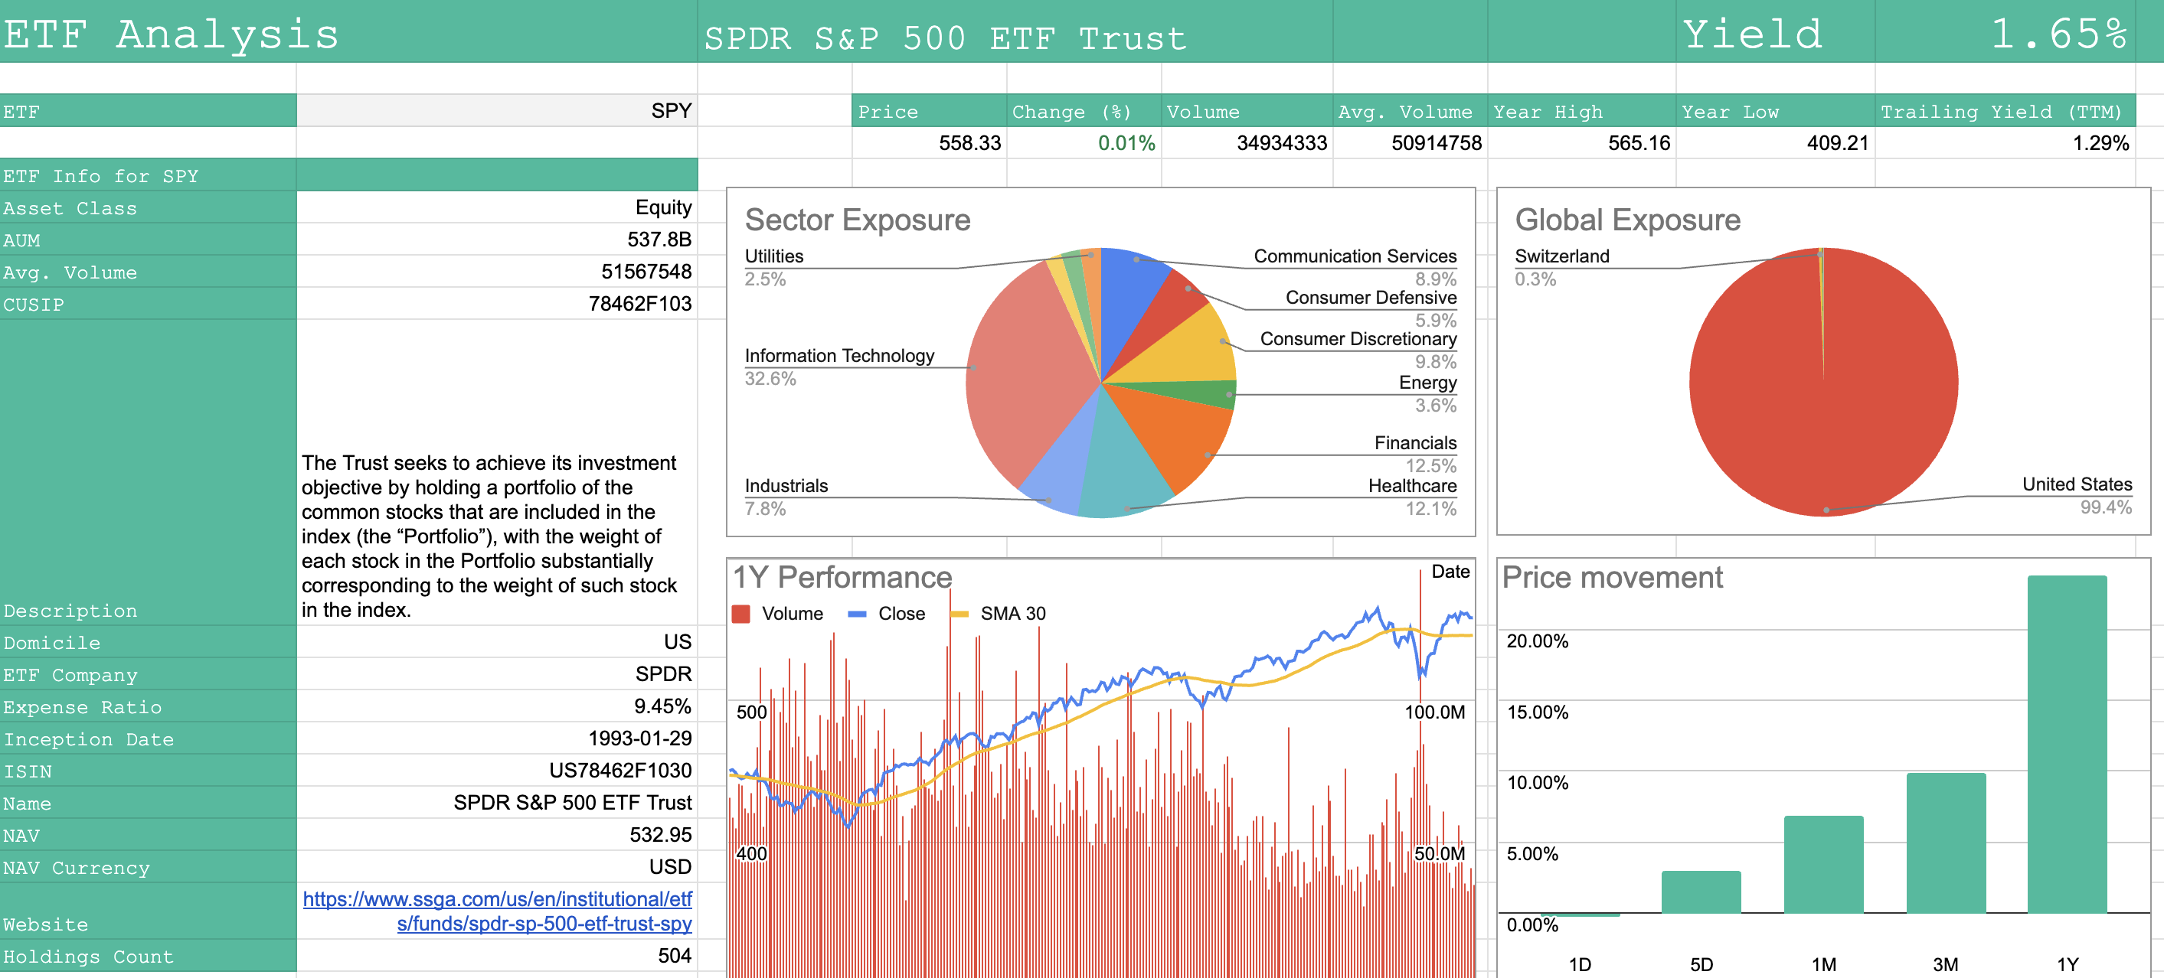Click the Global Exposure chart title

pos(1627,220)
